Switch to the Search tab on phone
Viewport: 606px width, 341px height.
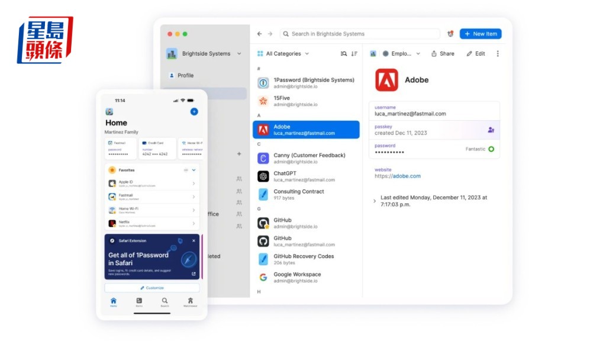tap(165, 303)
